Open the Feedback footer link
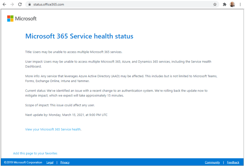 click(x=233, y=162)
